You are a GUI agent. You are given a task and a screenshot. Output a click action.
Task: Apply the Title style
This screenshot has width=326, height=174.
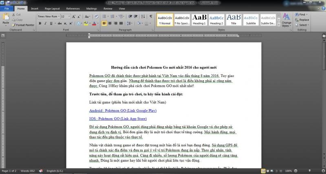point(233,20)
